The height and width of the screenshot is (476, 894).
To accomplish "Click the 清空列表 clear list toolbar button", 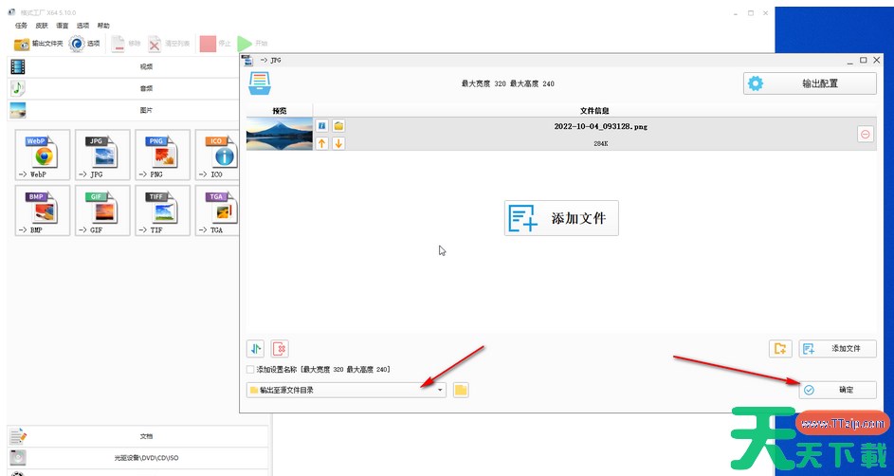I will (x=169, y=44).
